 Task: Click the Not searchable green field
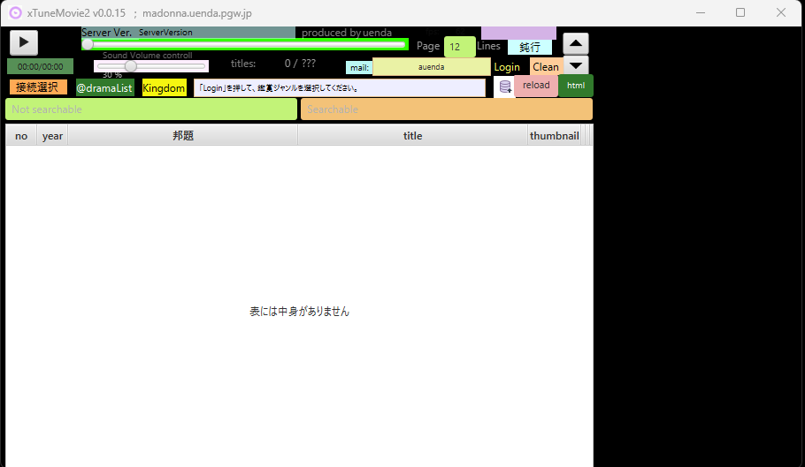pos(151,109)
